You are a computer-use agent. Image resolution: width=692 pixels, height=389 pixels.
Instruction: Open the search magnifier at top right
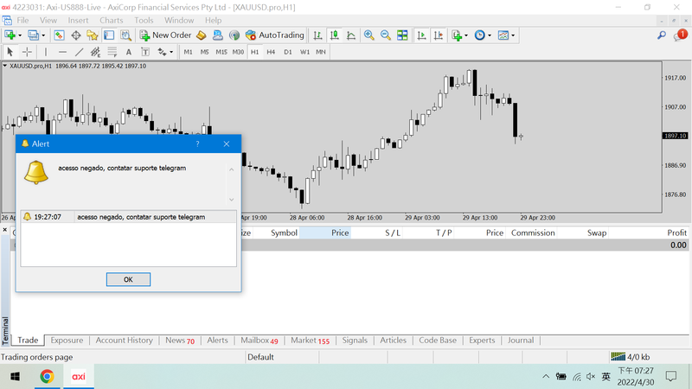661,35
